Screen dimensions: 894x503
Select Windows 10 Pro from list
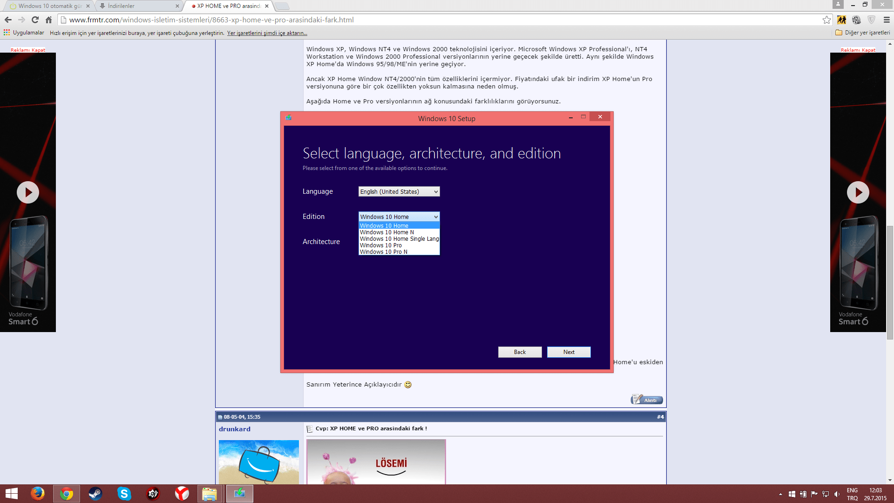coord(381,245)
